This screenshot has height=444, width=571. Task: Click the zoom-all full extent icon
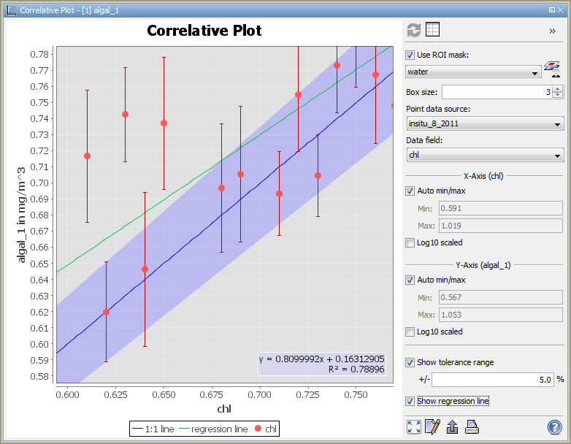click(x=413, y=427)
